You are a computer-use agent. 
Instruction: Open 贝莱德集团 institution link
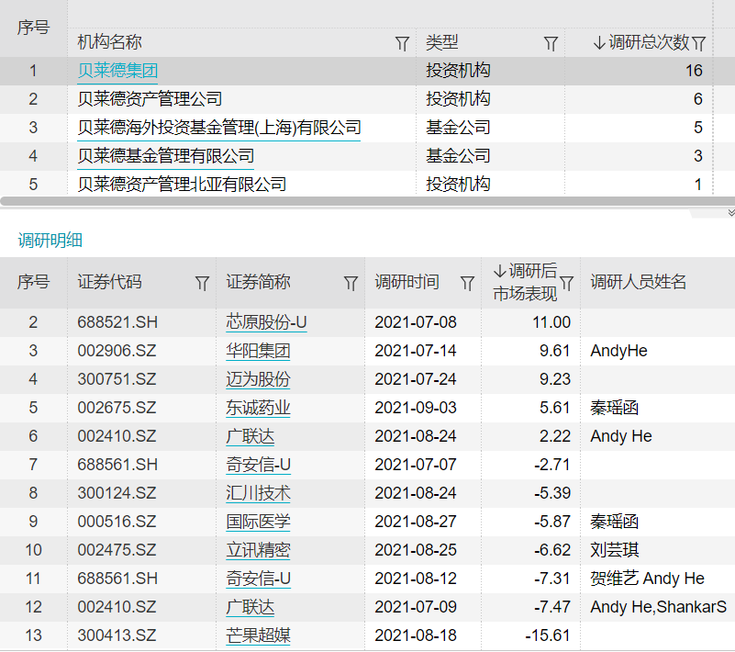pyautogui.click(x=118, y=71)
